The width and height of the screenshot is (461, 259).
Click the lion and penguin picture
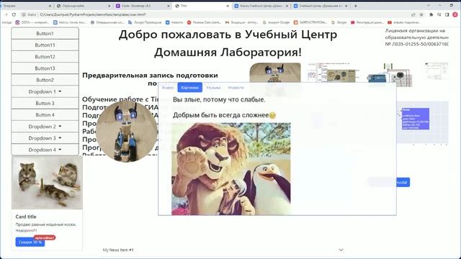click(231, 169)
